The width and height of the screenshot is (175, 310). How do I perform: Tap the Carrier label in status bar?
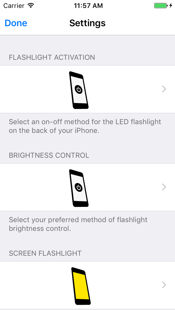pos(14,5)
